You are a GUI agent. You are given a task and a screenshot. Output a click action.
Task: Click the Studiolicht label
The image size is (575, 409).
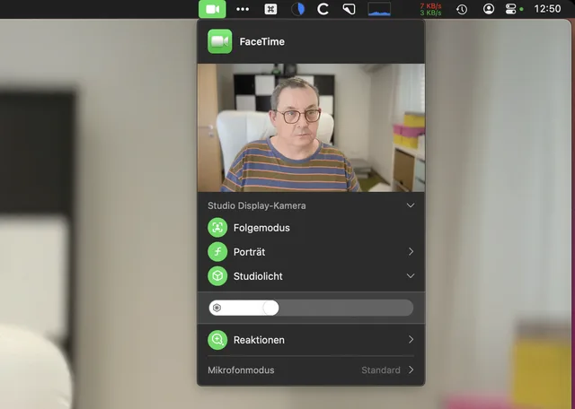point(258,276)
